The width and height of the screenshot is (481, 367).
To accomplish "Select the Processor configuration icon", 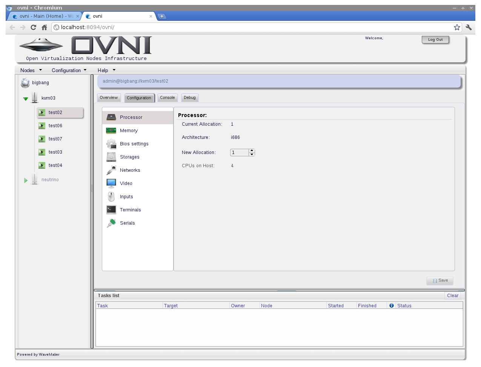I will (x=111, y=117).
